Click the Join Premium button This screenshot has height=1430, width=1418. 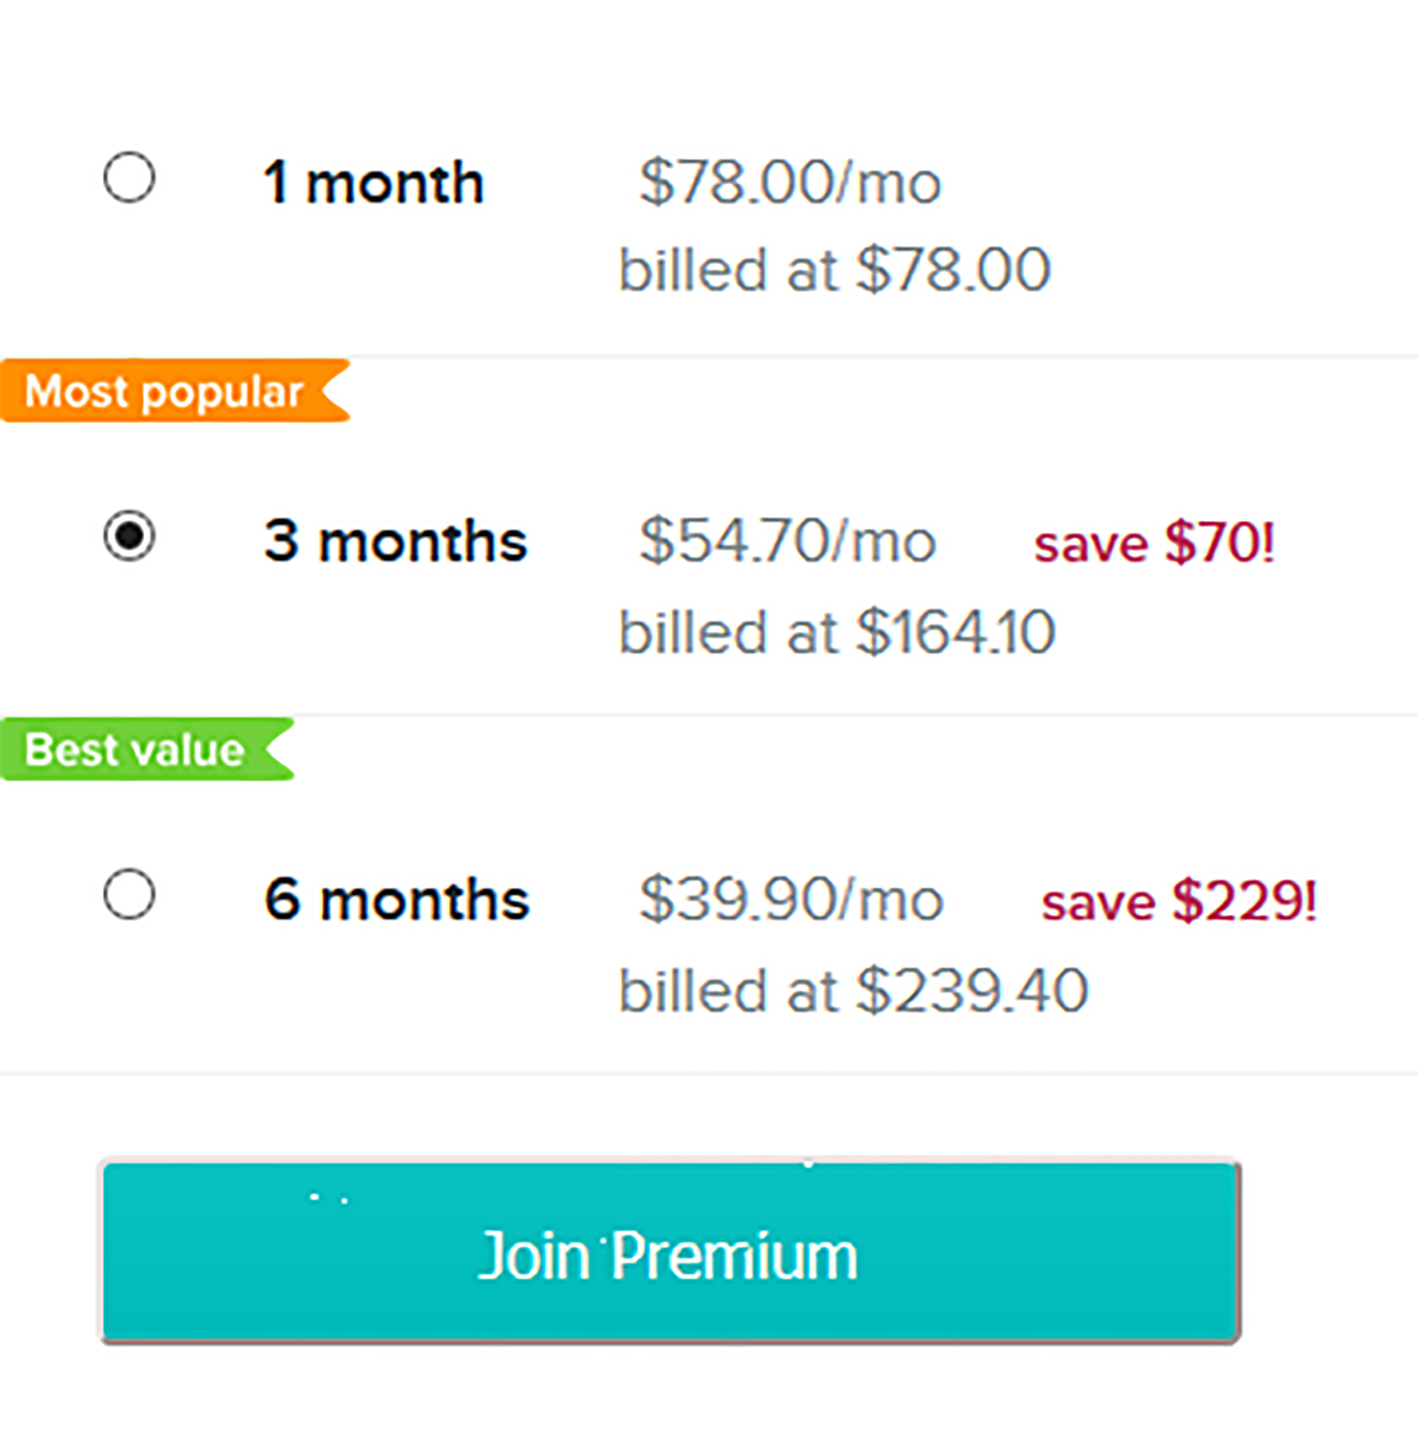[671, 1252]
